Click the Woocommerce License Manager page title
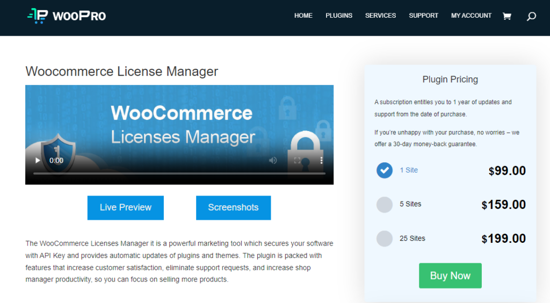The image size is (550, 303). (122, 71)
